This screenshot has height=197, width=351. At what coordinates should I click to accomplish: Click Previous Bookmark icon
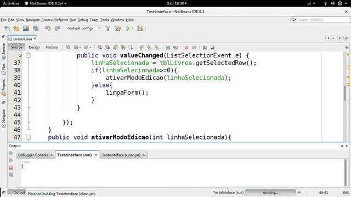pos(141,48)
